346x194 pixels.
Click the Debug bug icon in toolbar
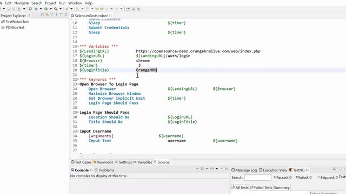[x=36, y=9]
